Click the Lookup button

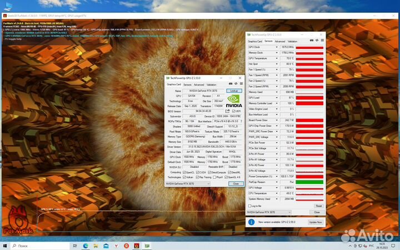(234, 91)
